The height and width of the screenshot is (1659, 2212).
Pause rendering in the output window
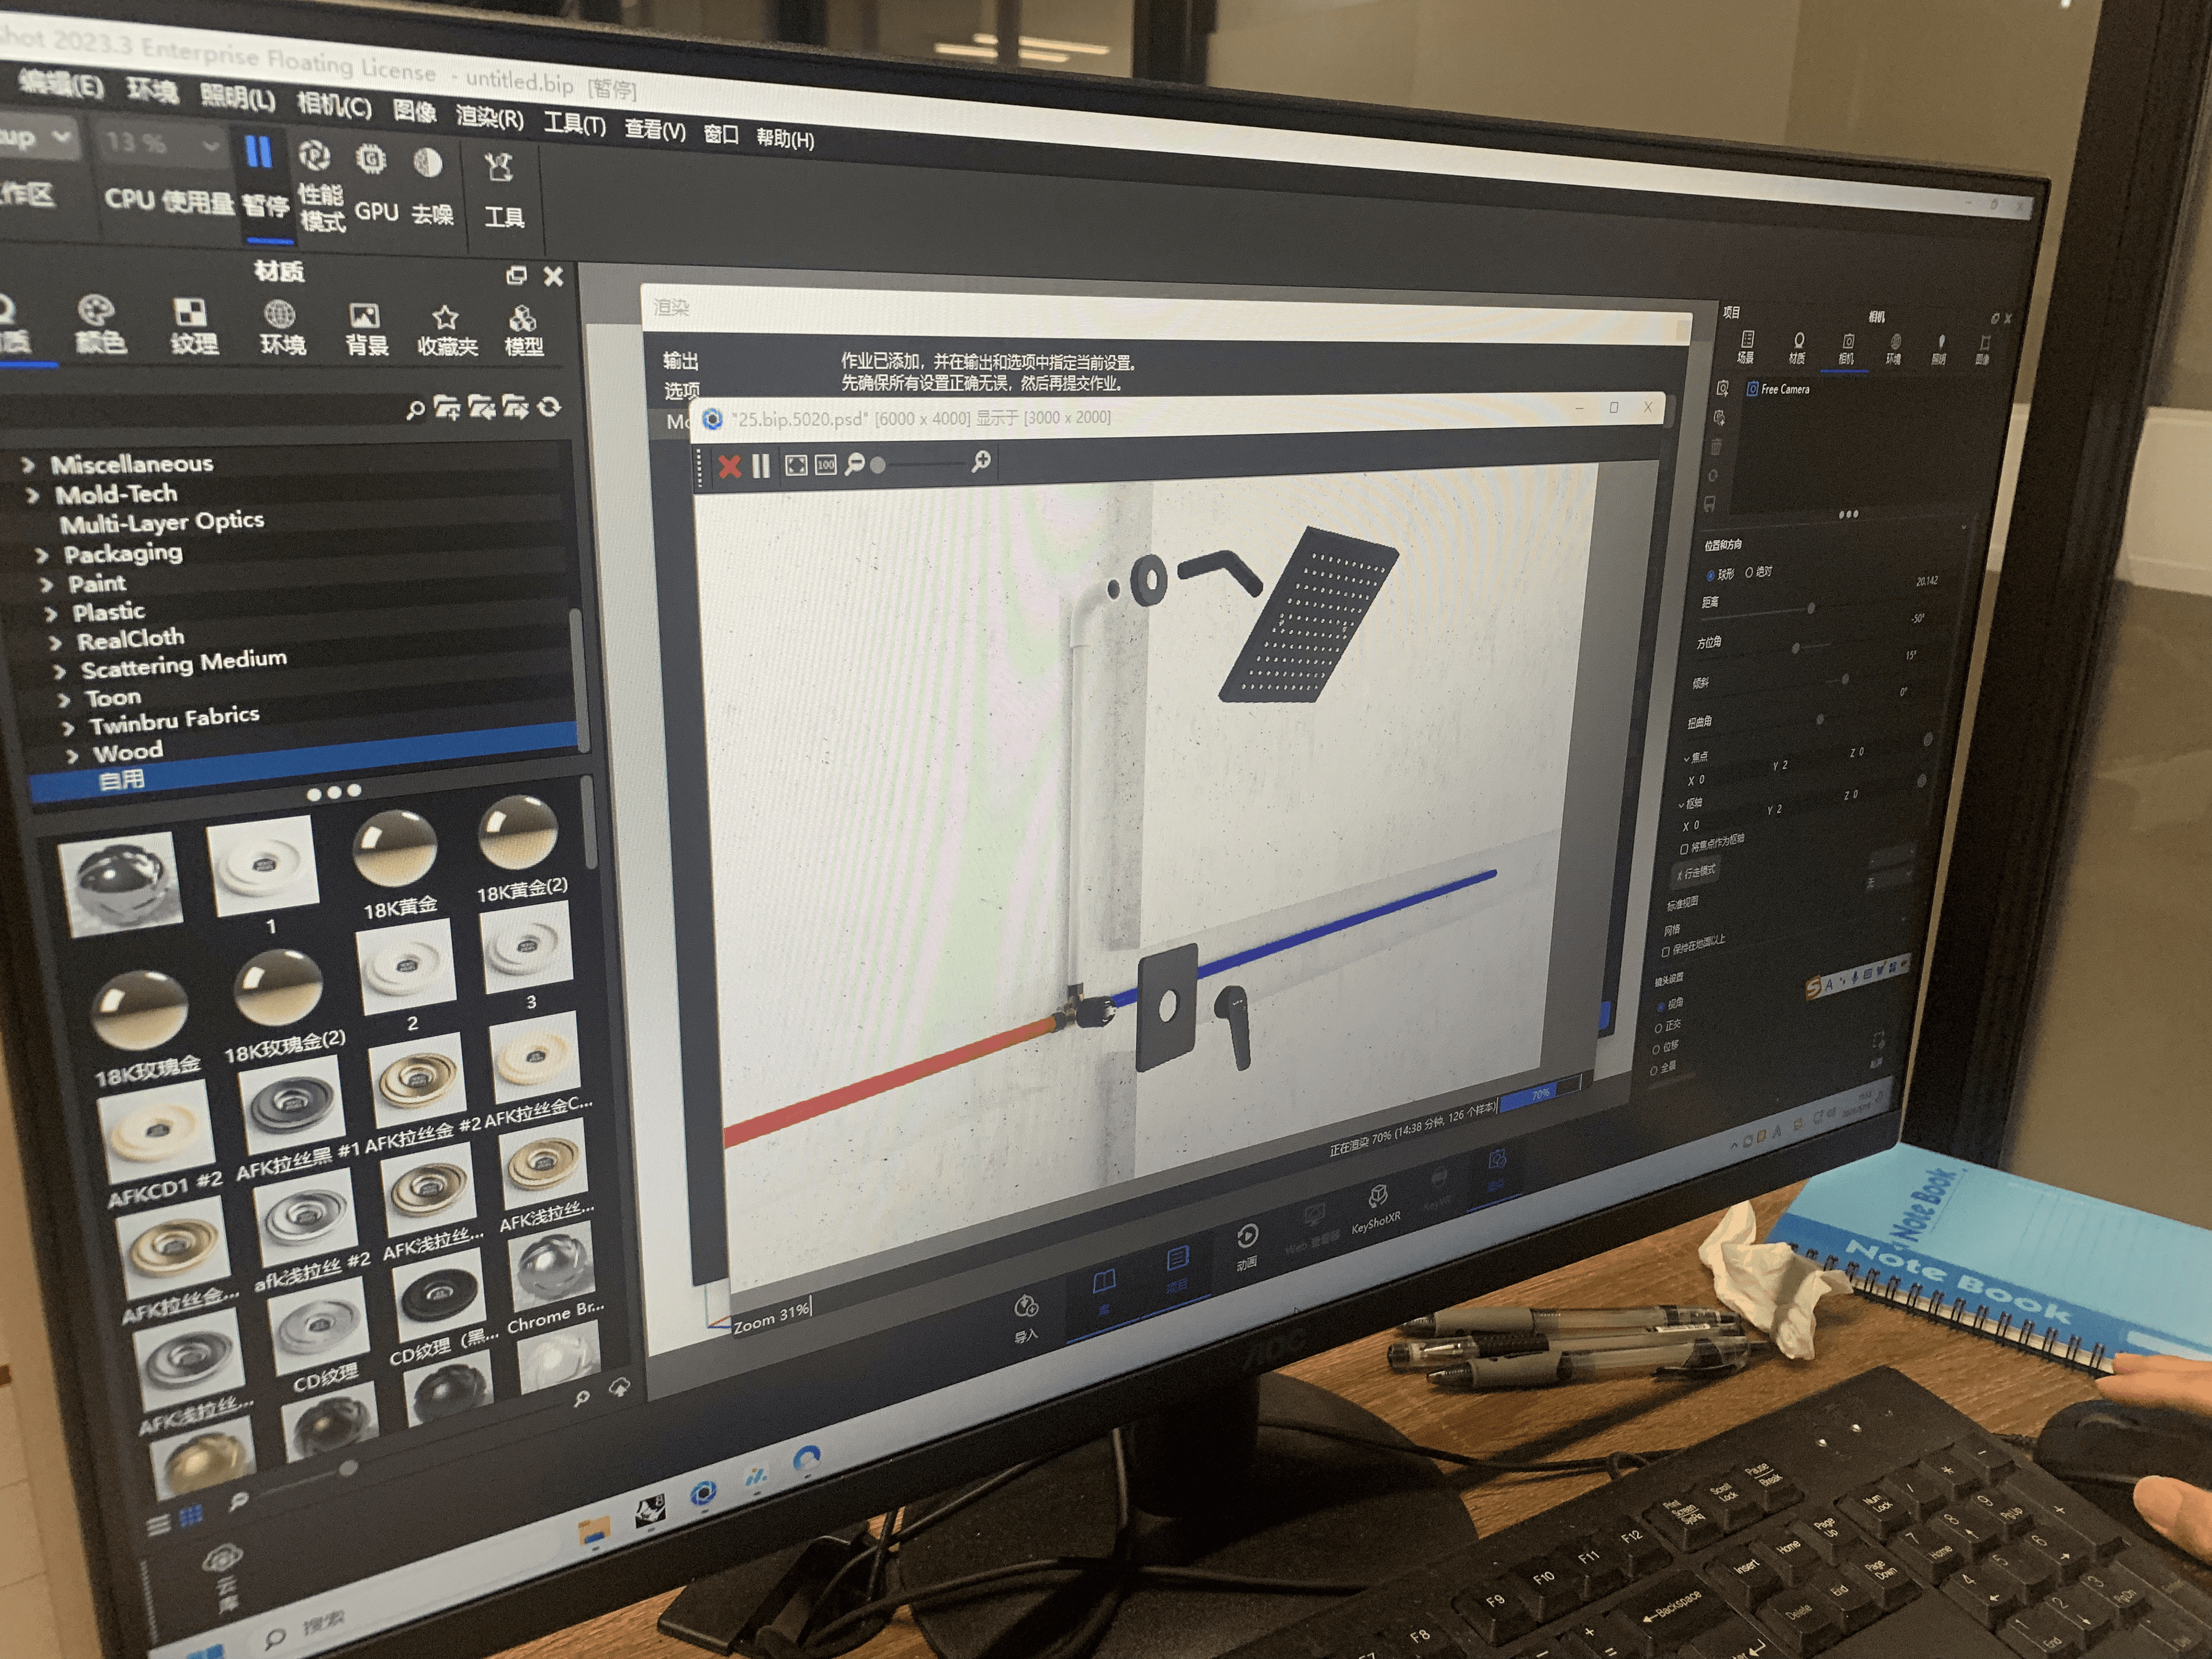coord(761,466)
